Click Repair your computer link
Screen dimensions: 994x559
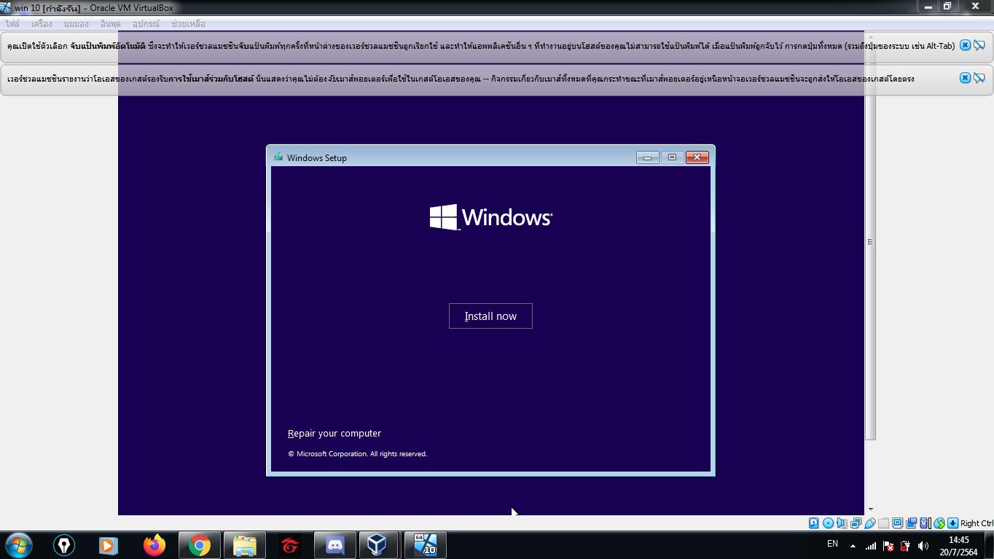click(334, 434)
